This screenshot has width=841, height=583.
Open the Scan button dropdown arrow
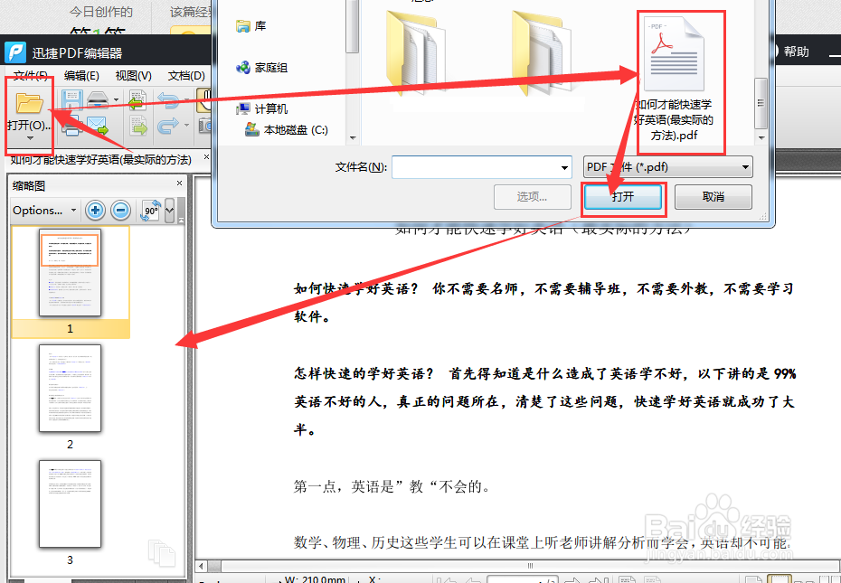click(x=117, y=99)
